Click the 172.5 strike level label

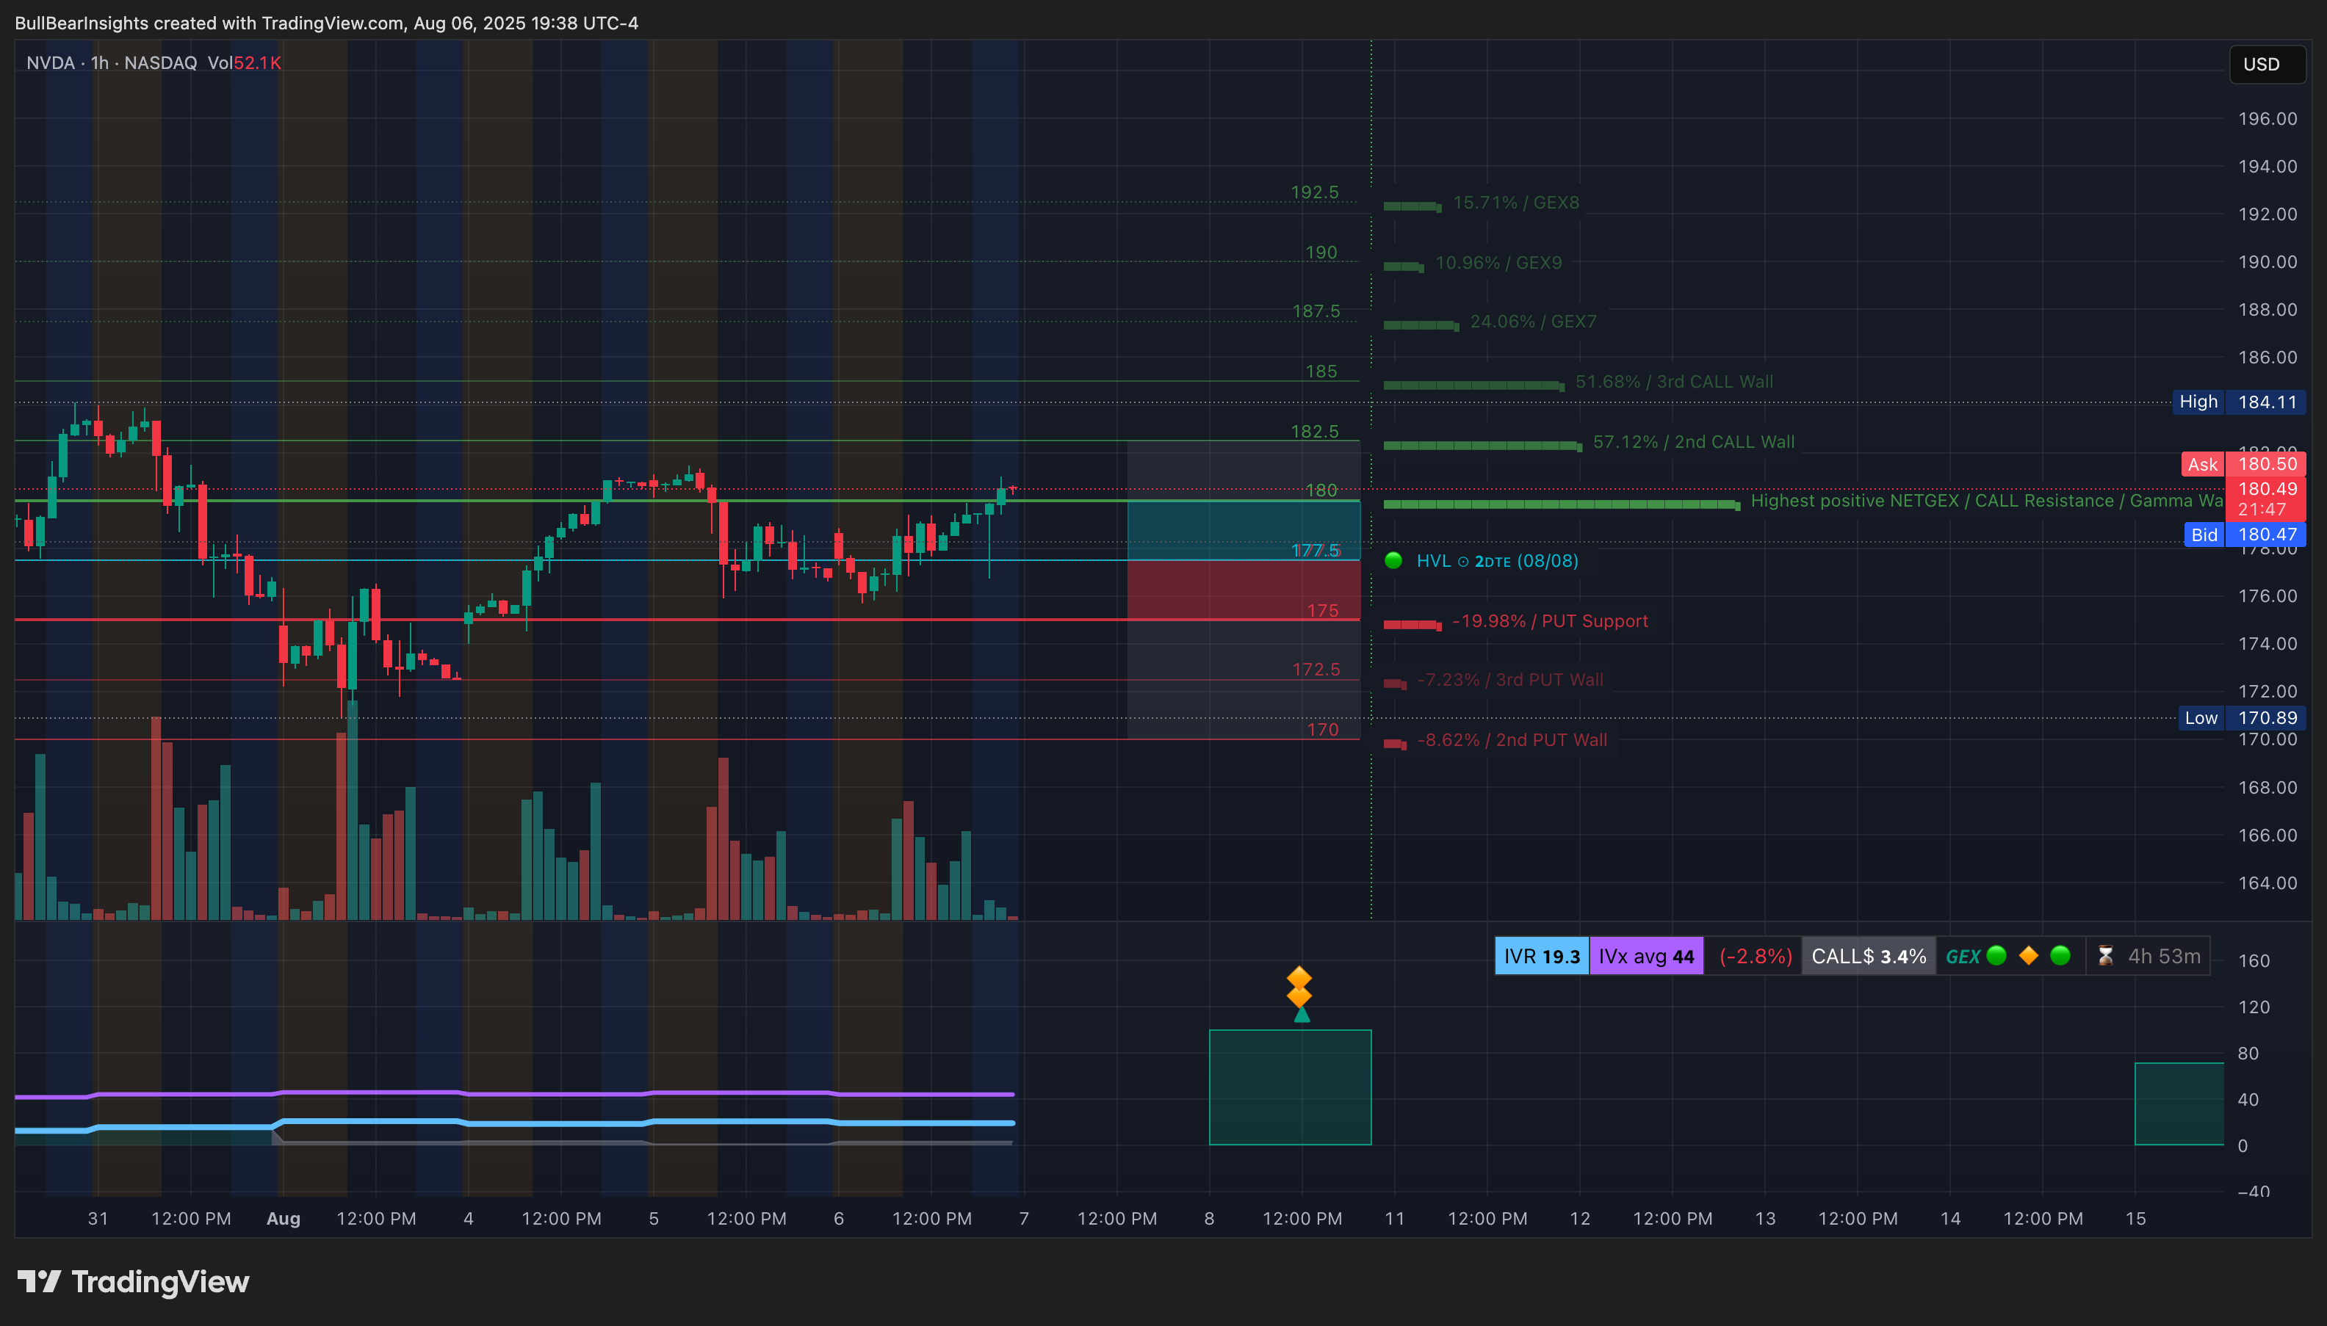[1316, 670]
